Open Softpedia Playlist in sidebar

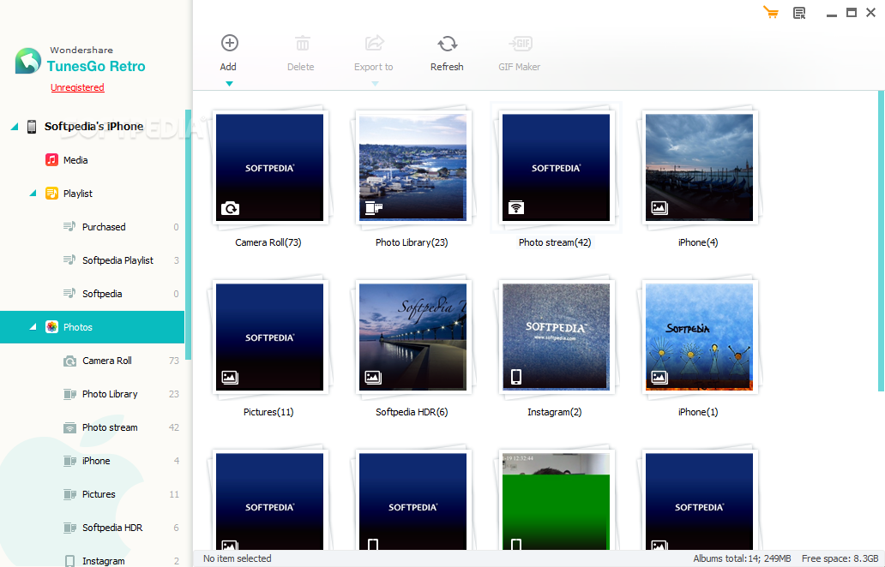pos(92,260)
